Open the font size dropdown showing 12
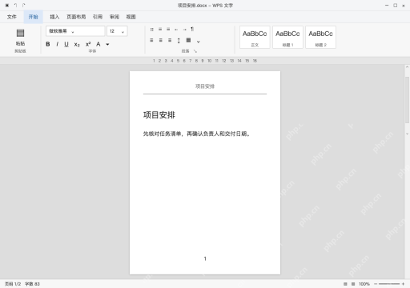Screen dimensions: 410x288 [117, 31]
